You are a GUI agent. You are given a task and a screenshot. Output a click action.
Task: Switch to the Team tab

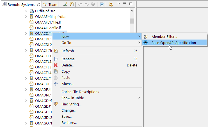pyautogui.click(x=51, y=4)
